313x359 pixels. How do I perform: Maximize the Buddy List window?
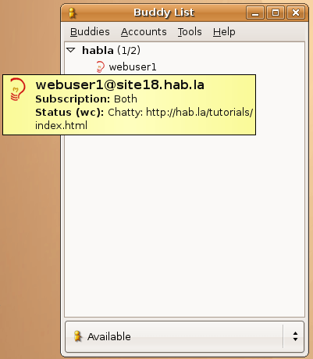pos(276,13)
